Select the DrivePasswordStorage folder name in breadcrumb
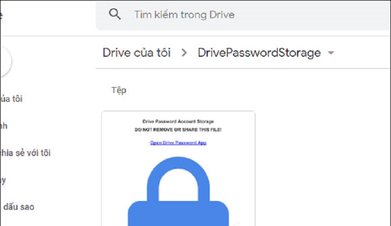 pos(259,53)
